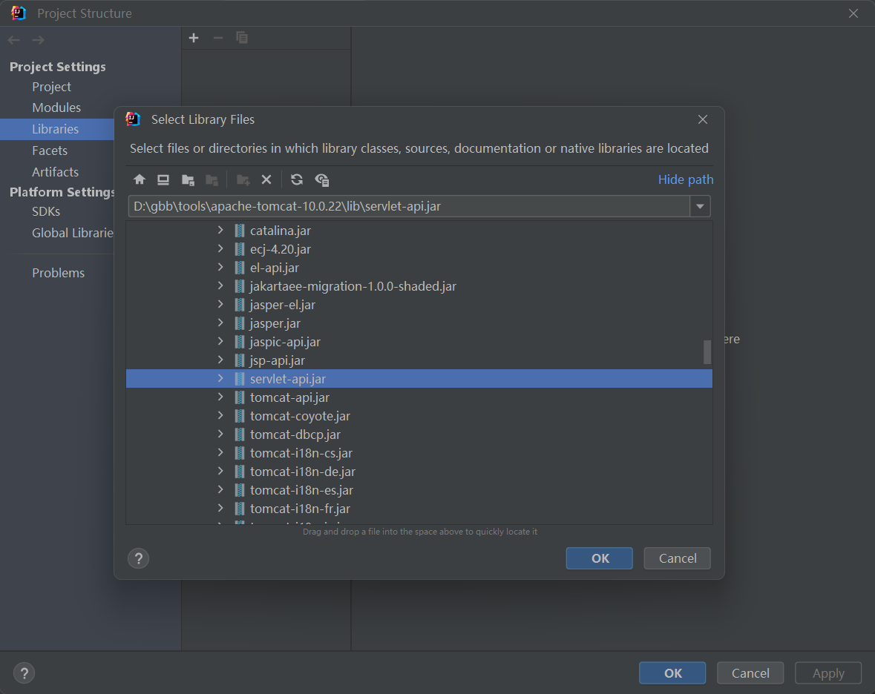Navigate forward arrow in Project Structure
The height and width of the screenshot is (694, 875).
pyautogui.click(x=38, y=40)
